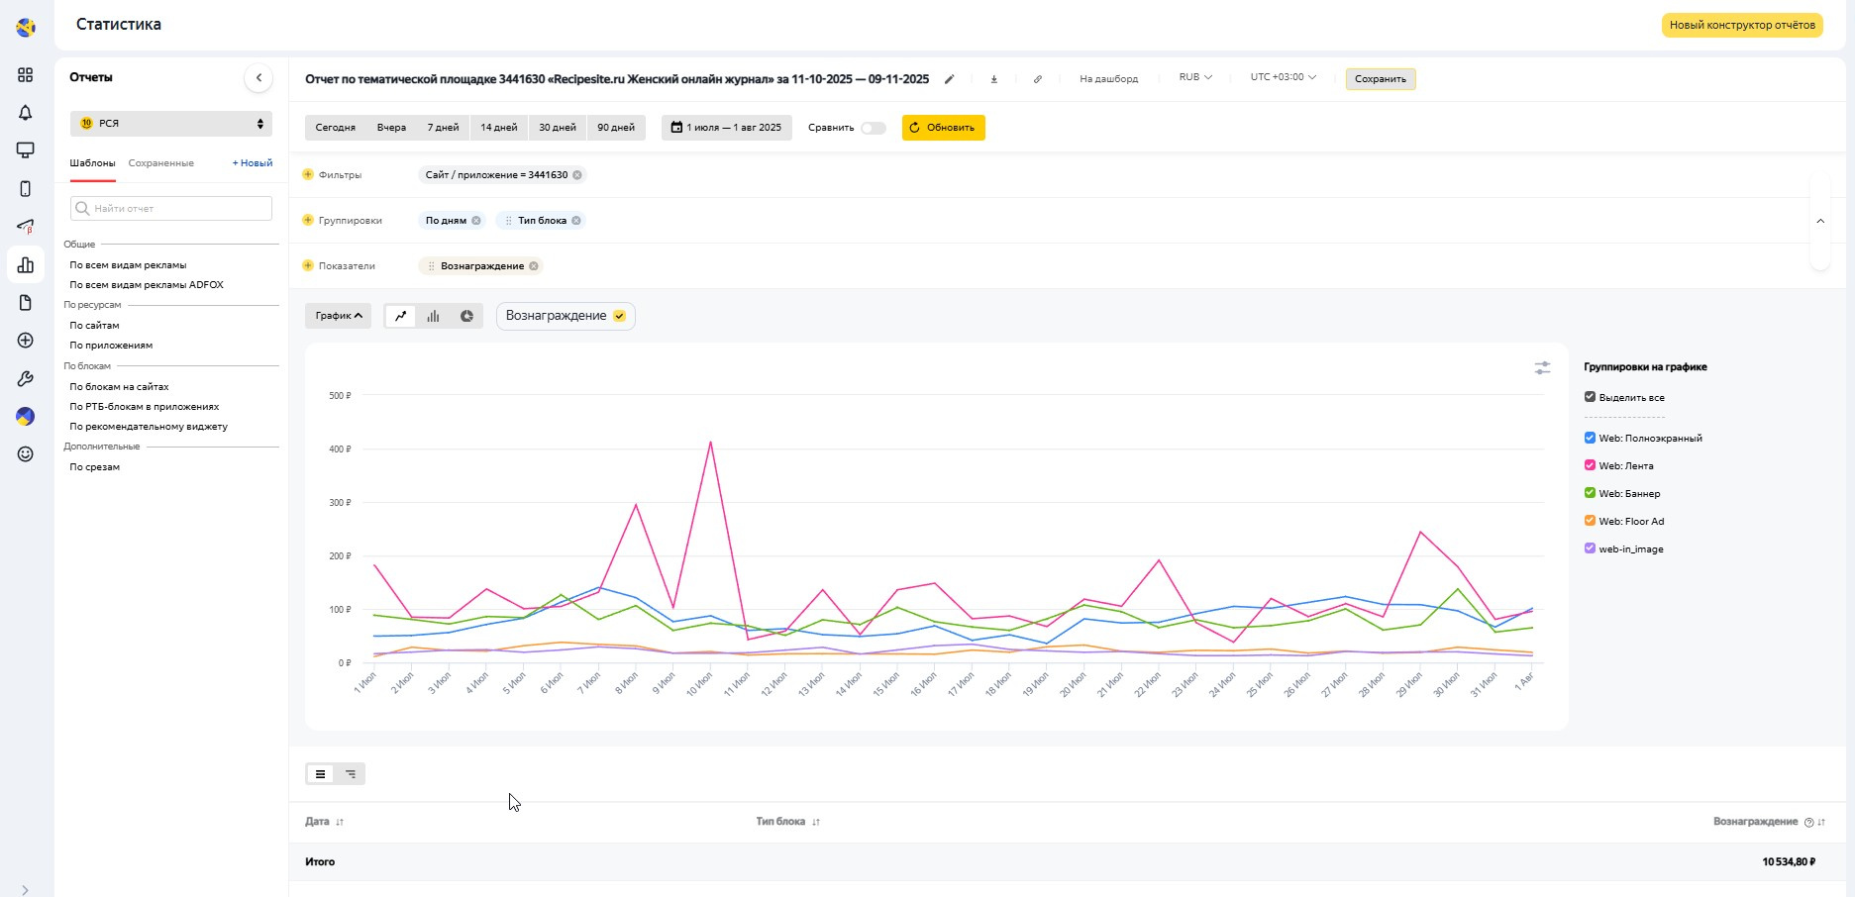The height and width of the screenshot is (897, 1855).
Task: Switch to the 'Сохраненные' tab
Action: 160,163
